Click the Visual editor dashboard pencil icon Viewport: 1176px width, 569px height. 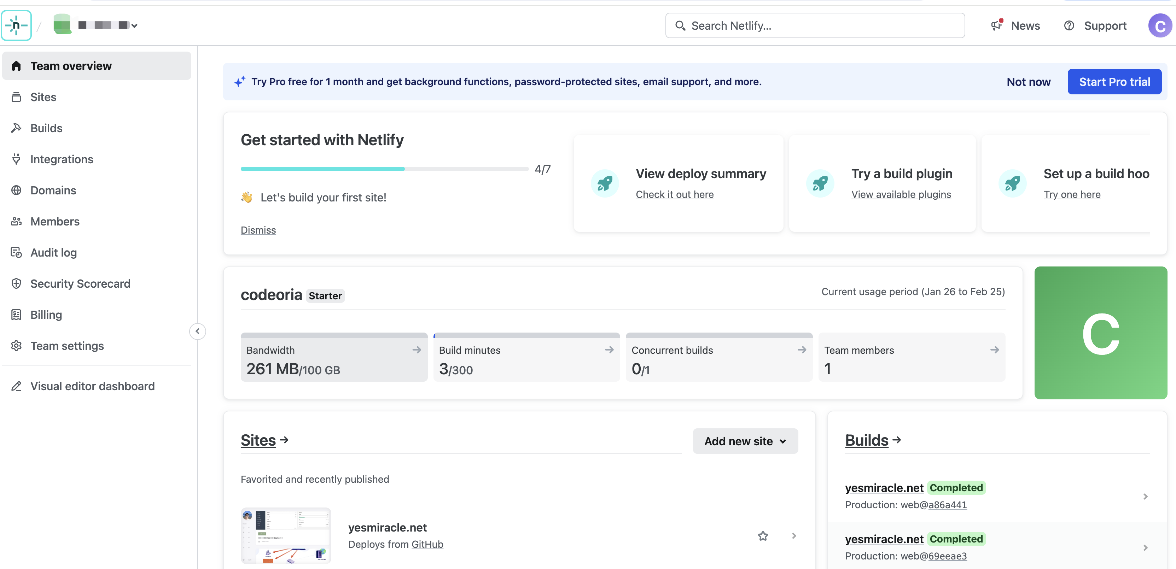point(16,386)
